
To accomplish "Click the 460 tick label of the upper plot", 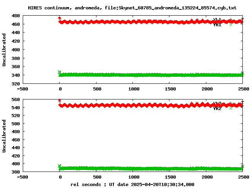I will coord(16,24).
